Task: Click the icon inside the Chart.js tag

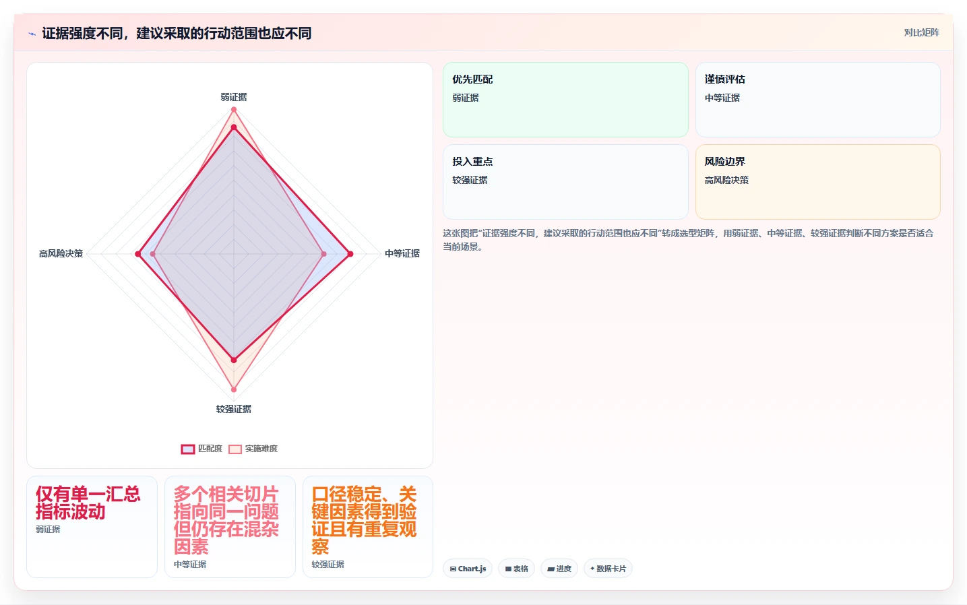Action: point(453,569)
